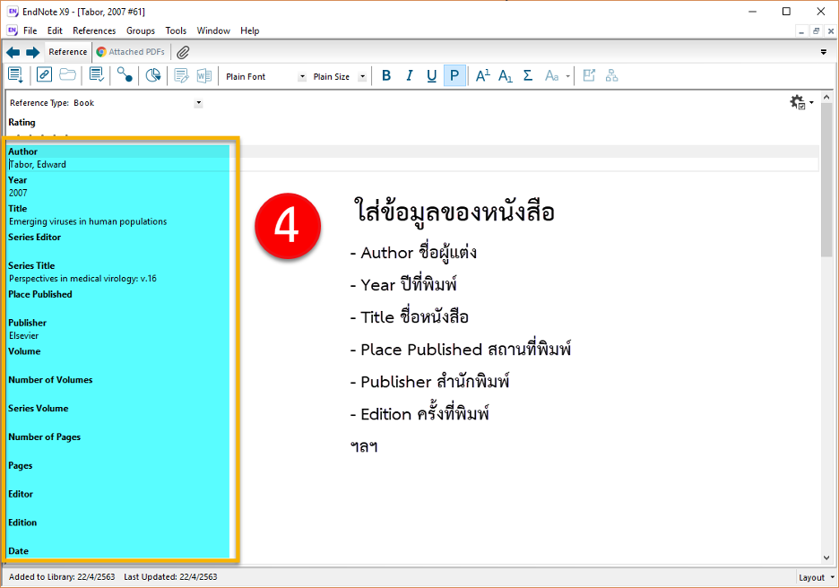Image resolution: width=839 pixels, height=588 pixels.
Task: Open the Layout button in status bar
Action: (816, 577)
